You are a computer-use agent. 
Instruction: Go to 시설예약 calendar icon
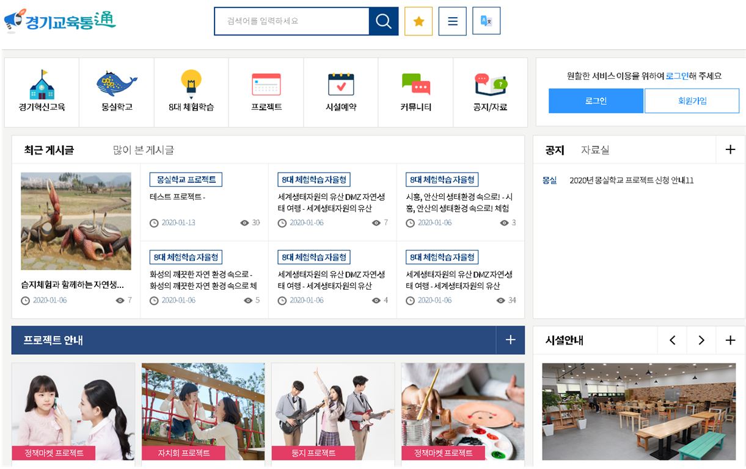[341, 85]
